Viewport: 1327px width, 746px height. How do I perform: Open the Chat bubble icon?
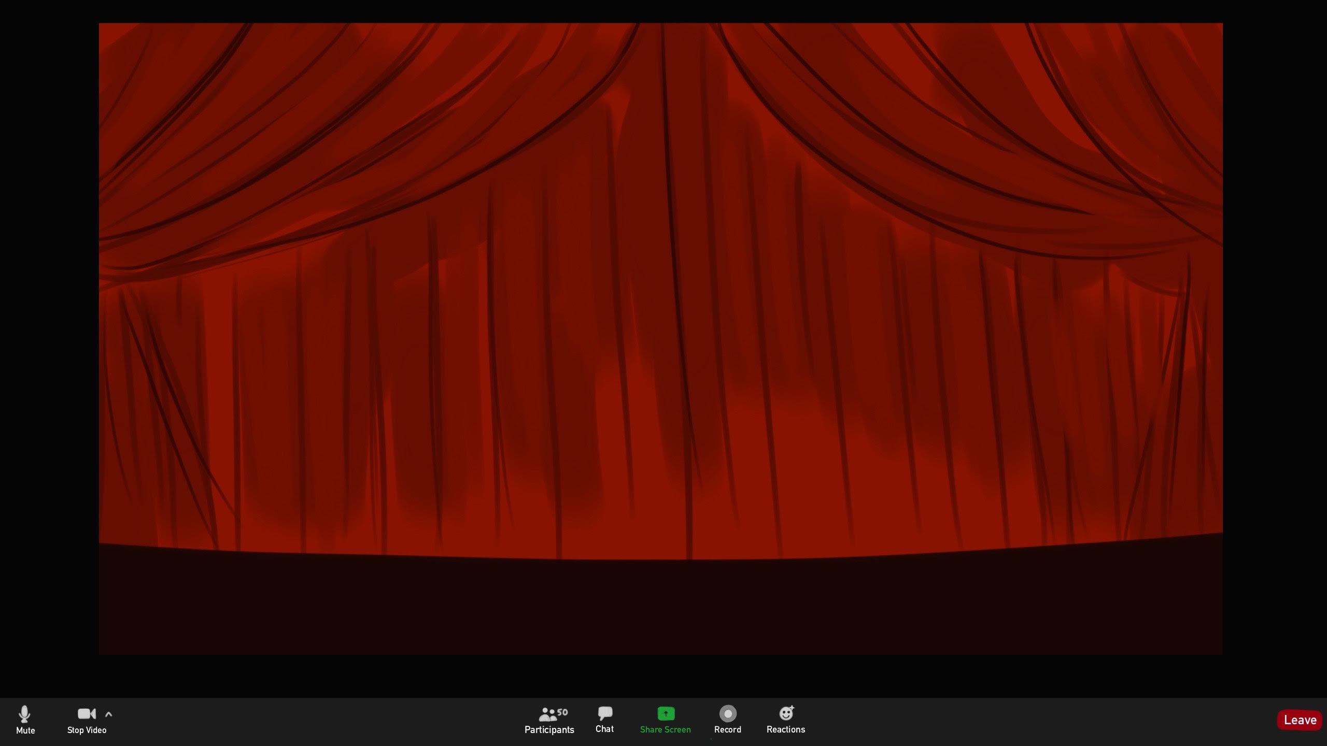[x=604, y=713]
